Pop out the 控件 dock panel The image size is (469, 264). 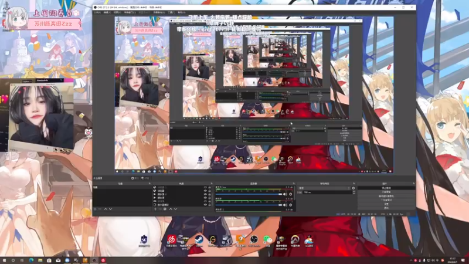point(414,184)
